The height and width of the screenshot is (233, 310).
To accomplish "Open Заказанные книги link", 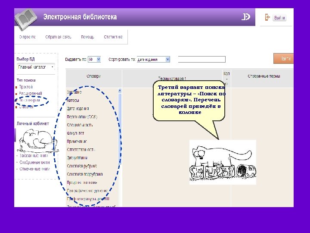I will 34,155.
